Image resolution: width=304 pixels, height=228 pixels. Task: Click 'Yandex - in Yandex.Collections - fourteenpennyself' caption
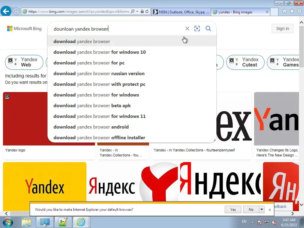point(194,150)
